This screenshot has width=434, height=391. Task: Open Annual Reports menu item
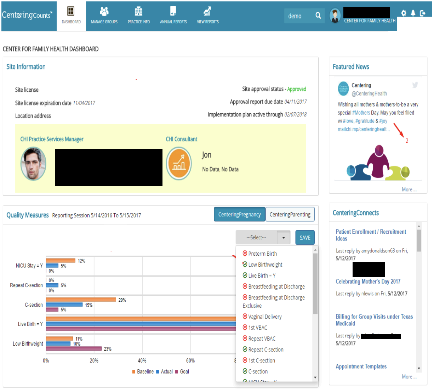pos(173,16)
